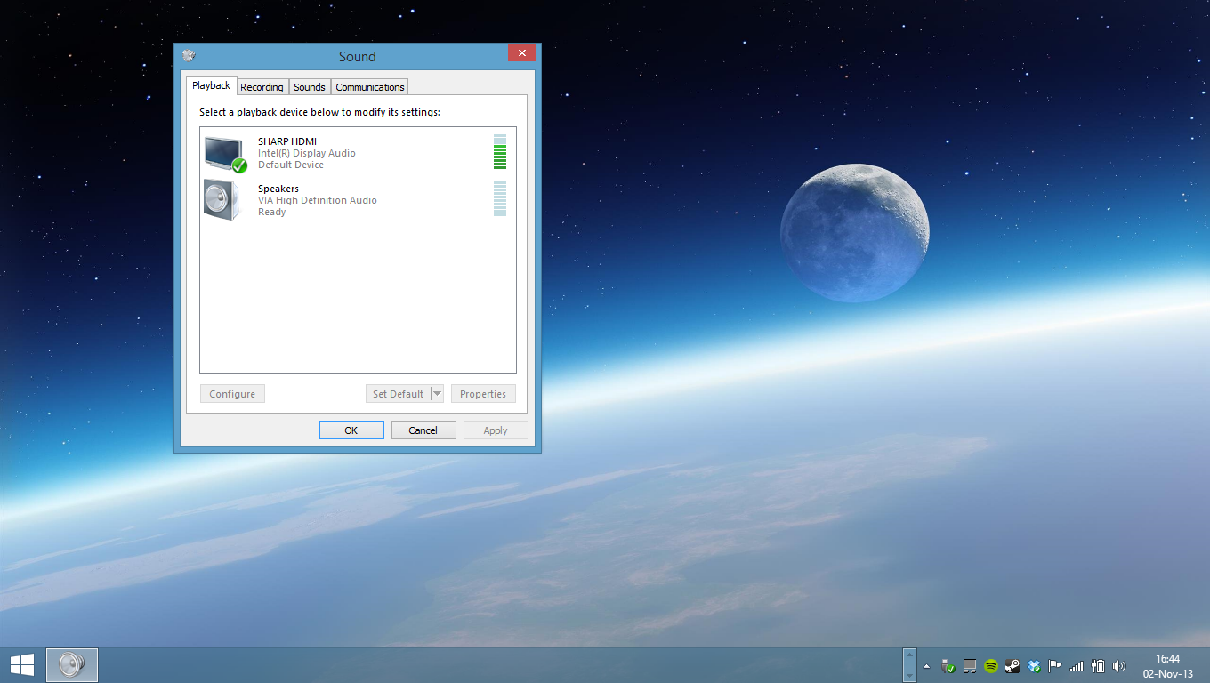Switch to the Playback tab
Image resolution: width=1210 pixels, height=683 pixels.
pos(212,85)
